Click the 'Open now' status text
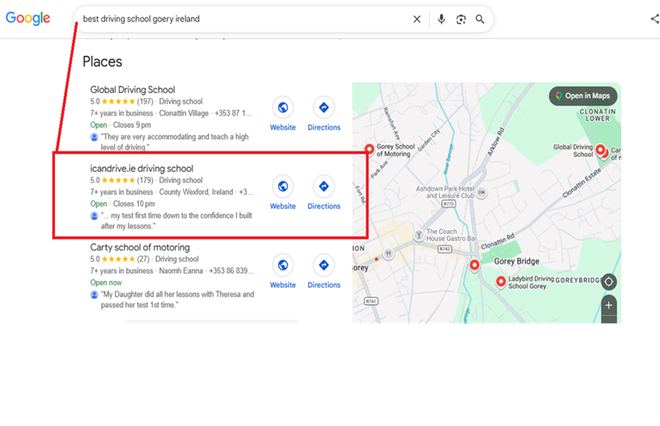 tap(106, 283)
